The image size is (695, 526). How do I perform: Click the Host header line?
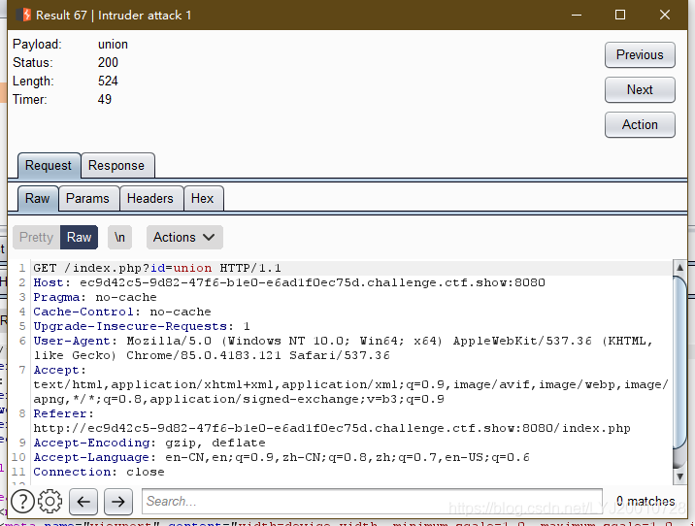pyautogui.click(x=289, y=282)
